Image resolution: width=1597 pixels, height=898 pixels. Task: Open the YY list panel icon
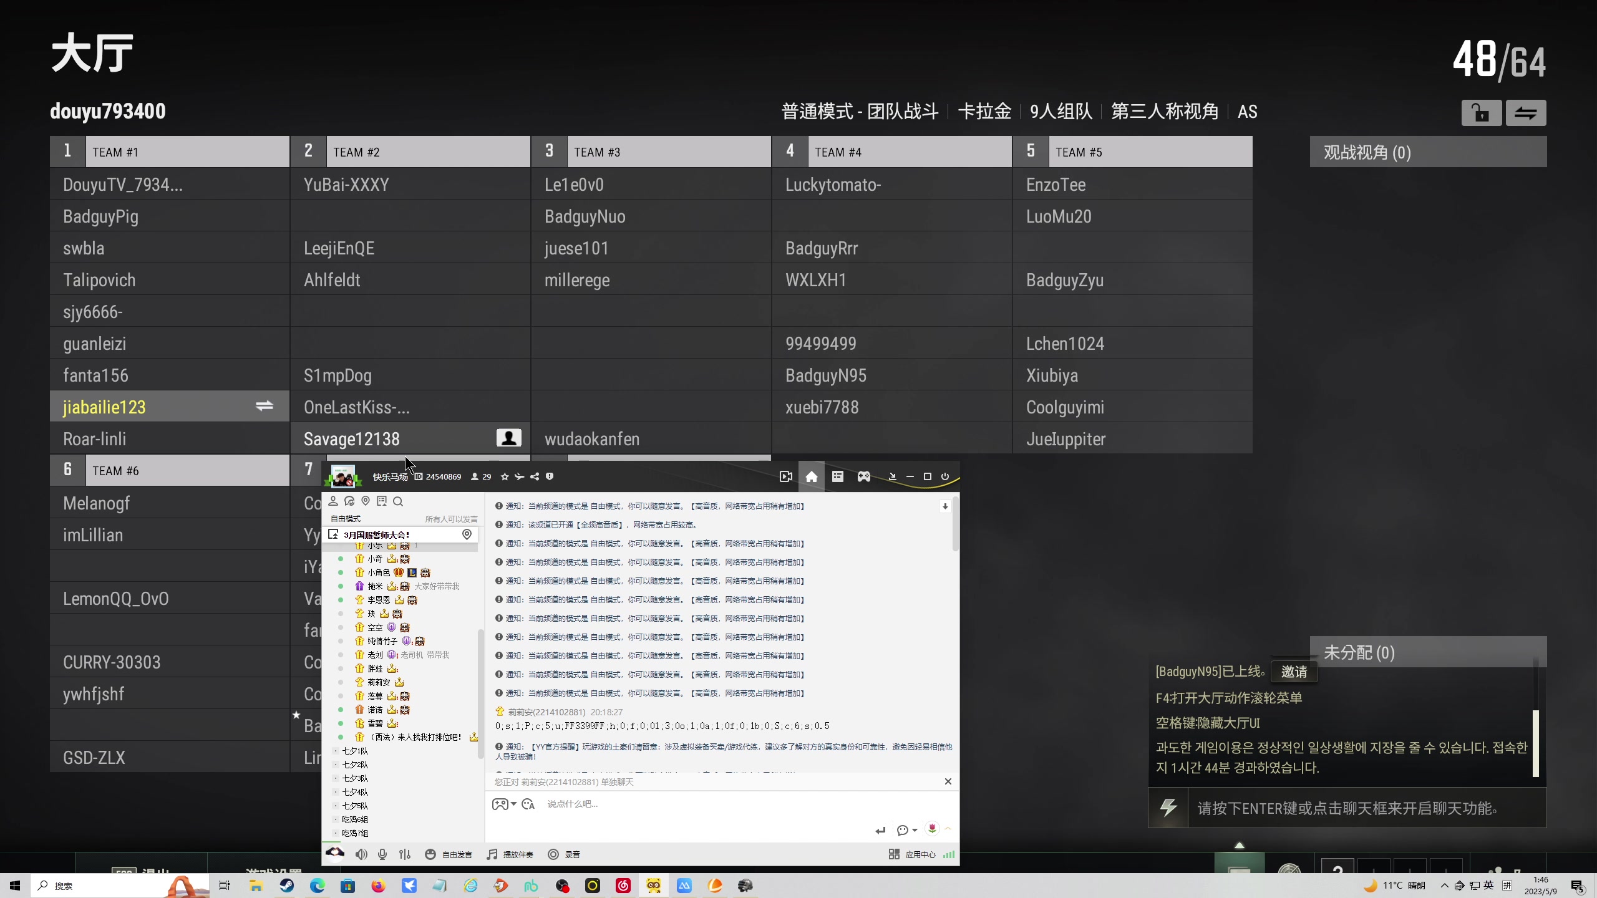click(x=838, y=476)
